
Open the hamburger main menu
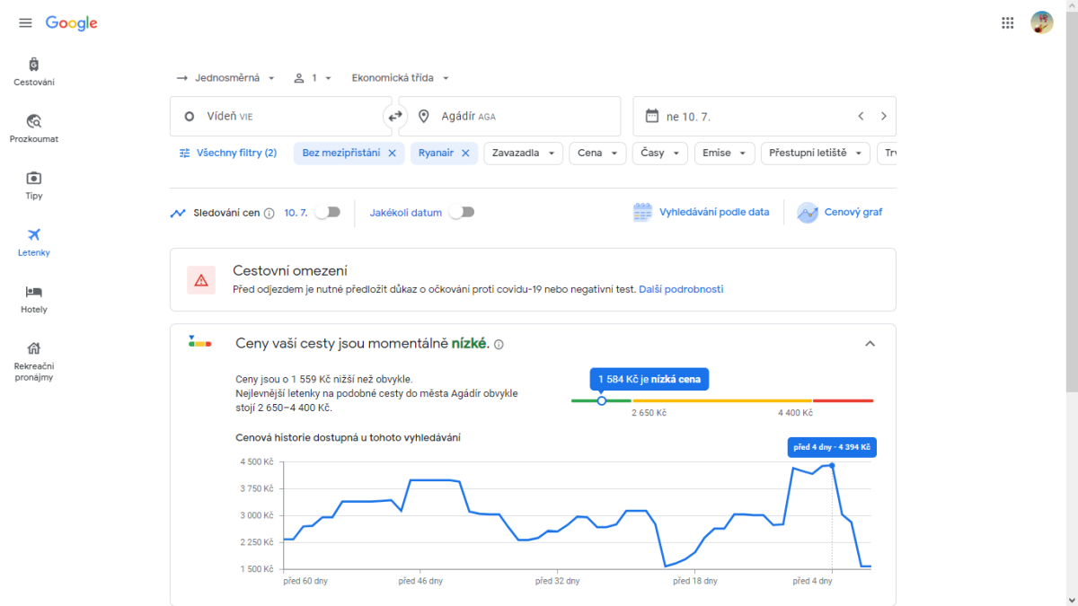coord(25,23)
